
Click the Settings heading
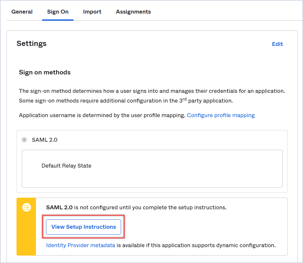(x=31, y=44)
